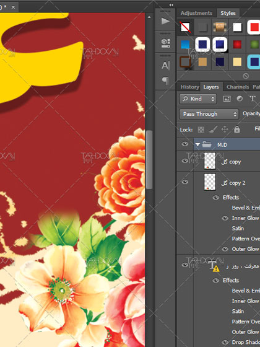Open the 3D panel cube icon

click(x=165, y=43)
